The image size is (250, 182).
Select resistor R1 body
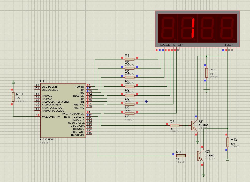point(130,59)
